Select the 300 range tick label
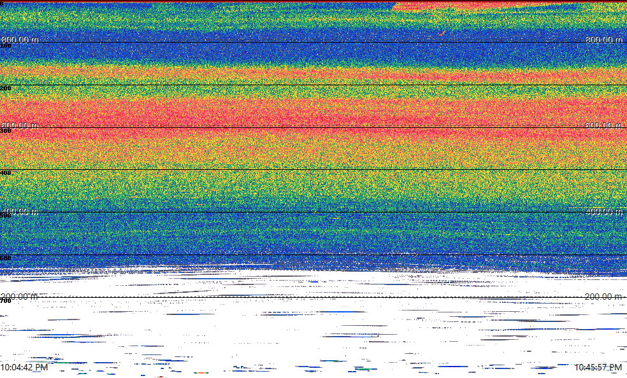The width and height of the screenshot is (627, 378). pyautogui.click(x=6, y=131)
